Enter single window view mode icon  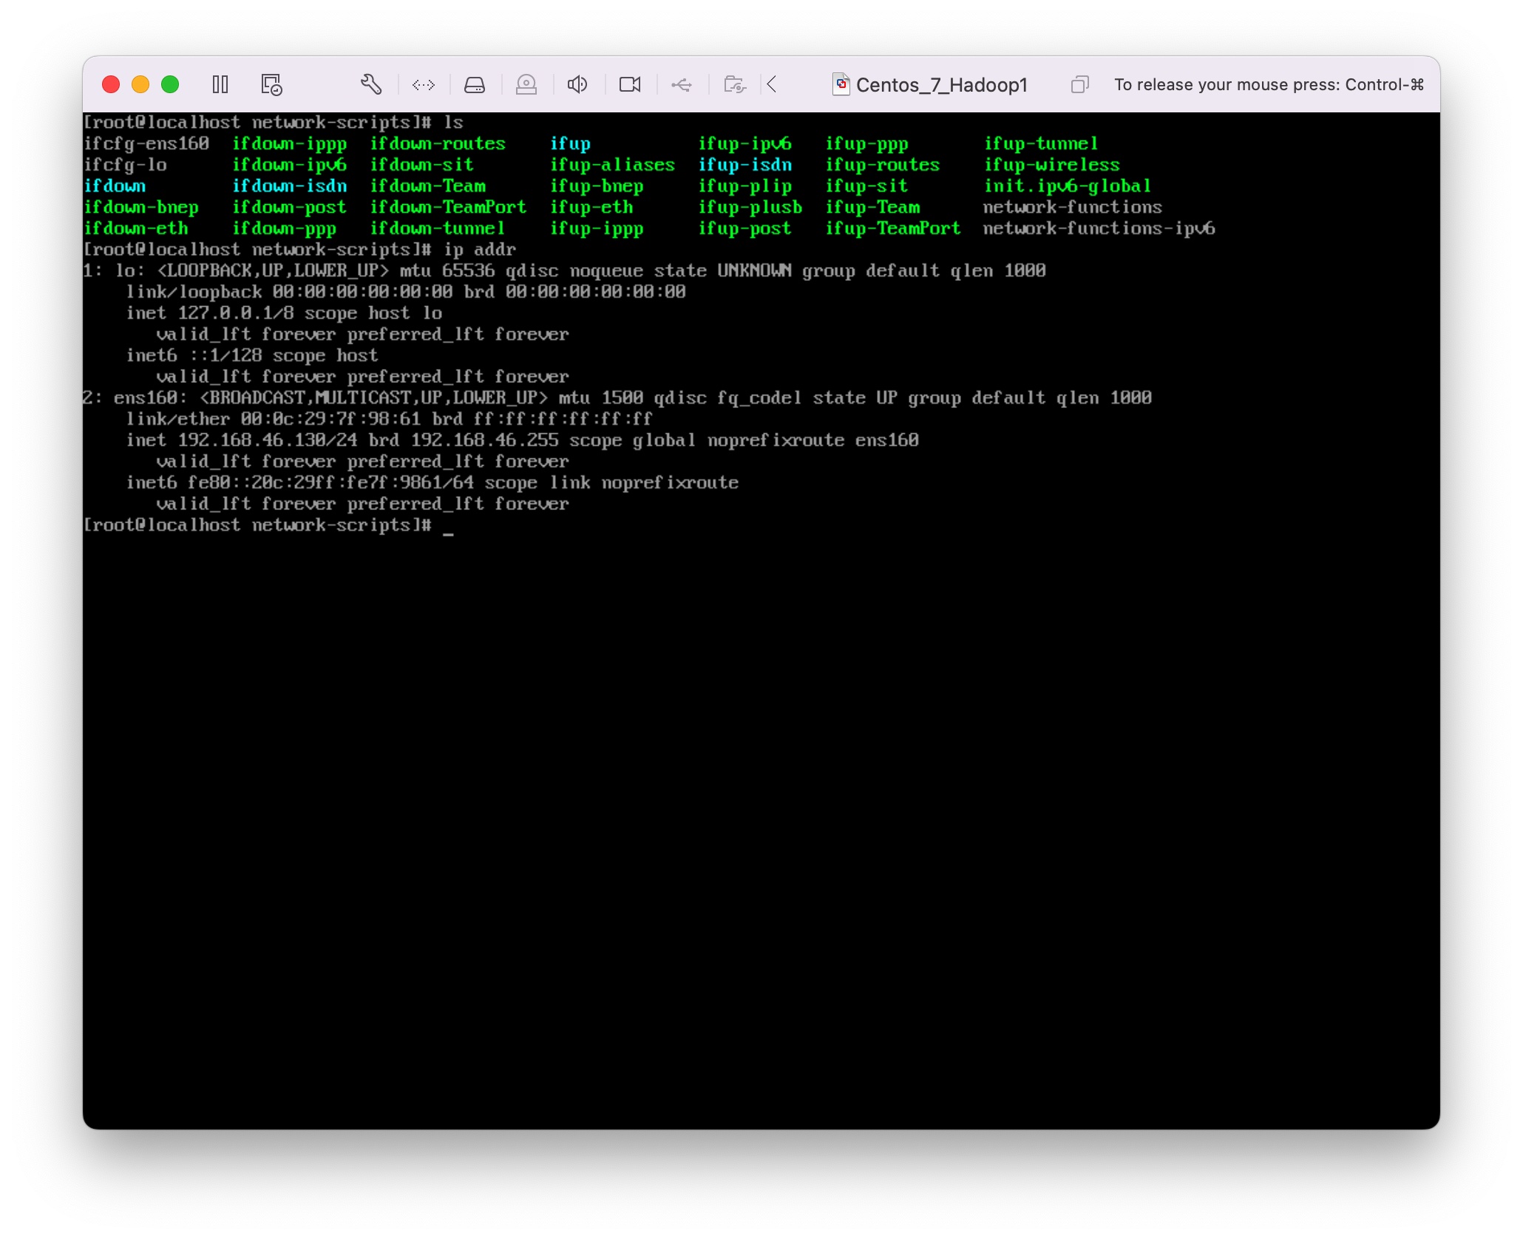point(1080,84)
